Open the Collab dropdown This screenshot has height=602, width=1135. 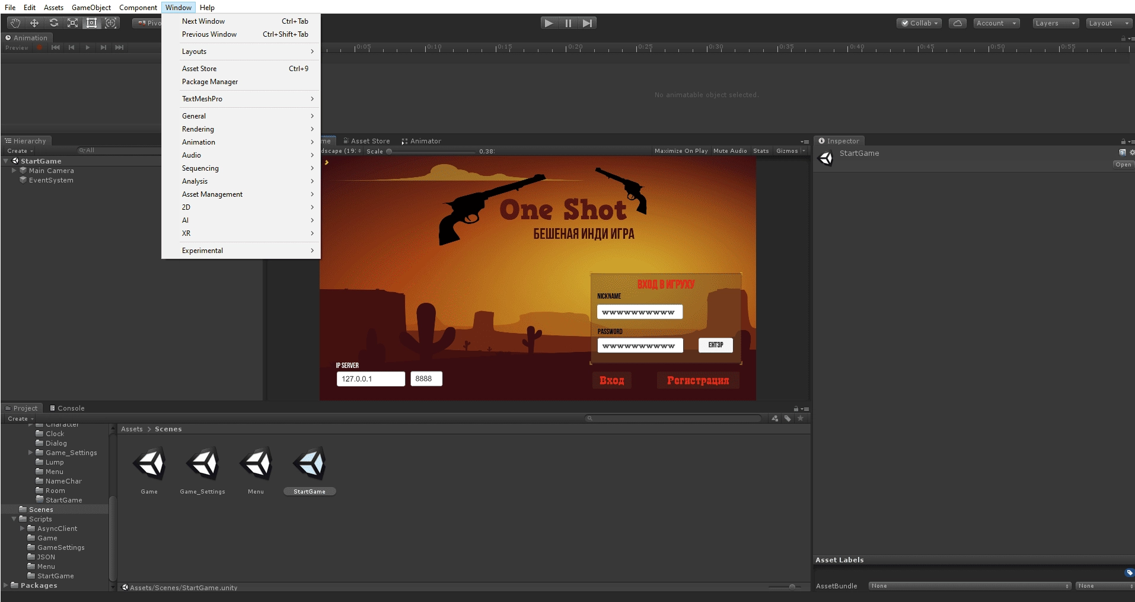click(x=919, y=23)
